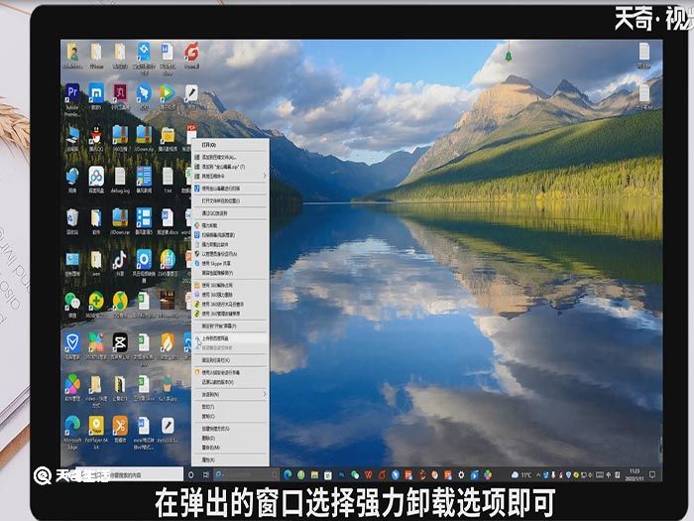
Task: Open the Baidu Netdisk desktop icon
Action: tap(96, 176)
